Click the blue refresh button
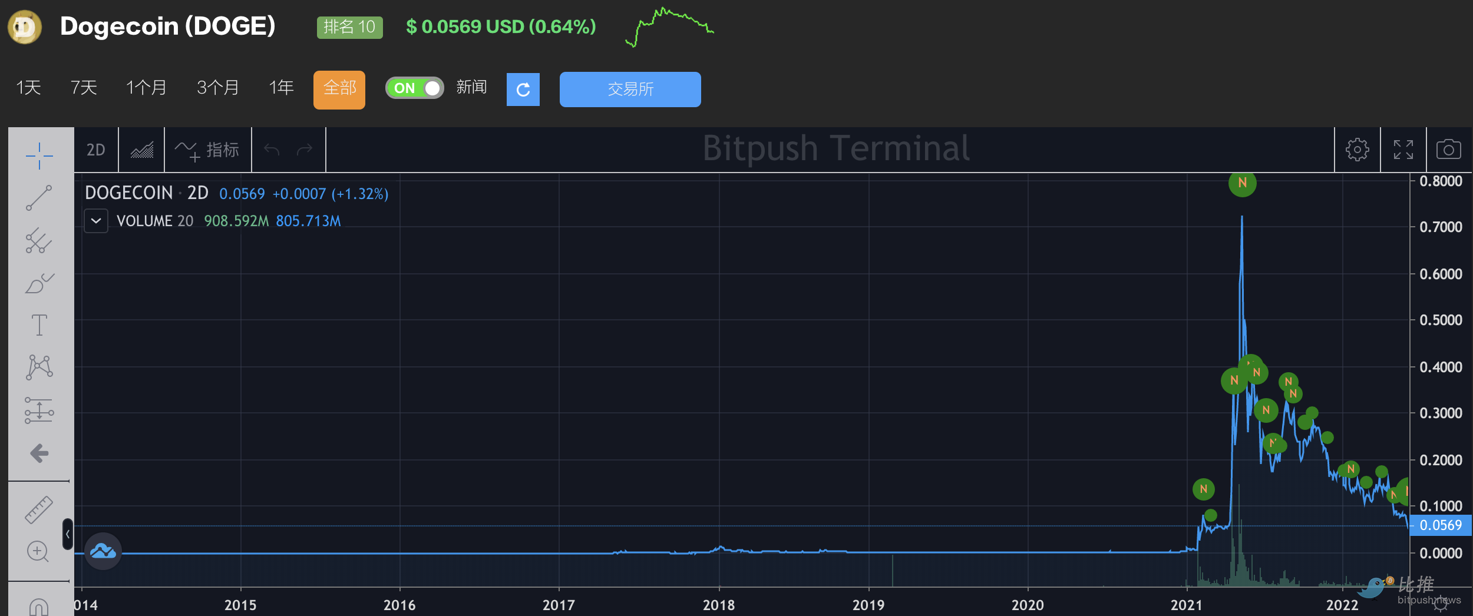Screen dimensions: 1473x616 coord(523,90)
